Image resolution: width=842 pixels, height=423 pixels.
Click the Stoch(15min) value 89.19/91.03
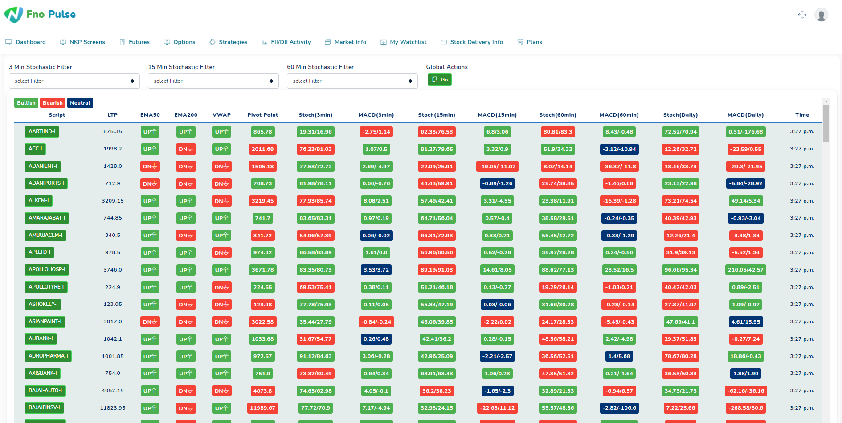(x=437, y=270)
